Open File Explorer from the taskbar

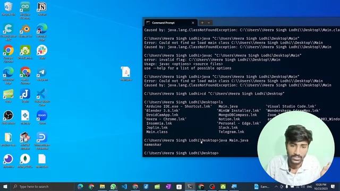(x=103, y=186)
